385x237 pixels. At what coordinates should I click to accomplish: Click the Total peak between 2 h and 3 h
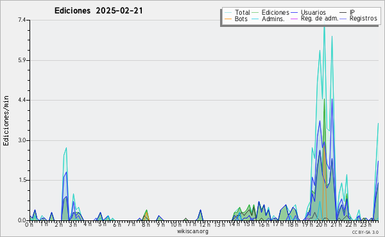tap(66, 148)
